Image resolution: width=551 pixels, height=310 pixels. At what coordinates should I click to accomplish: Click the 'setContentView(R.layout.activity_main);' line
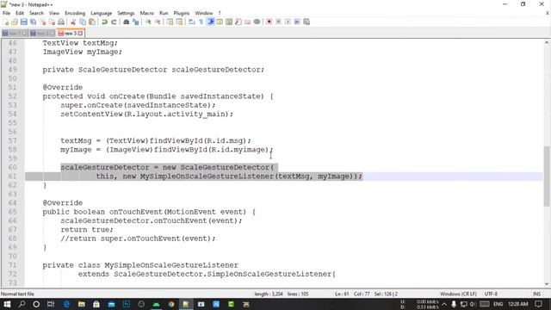[x=147, y=114]
